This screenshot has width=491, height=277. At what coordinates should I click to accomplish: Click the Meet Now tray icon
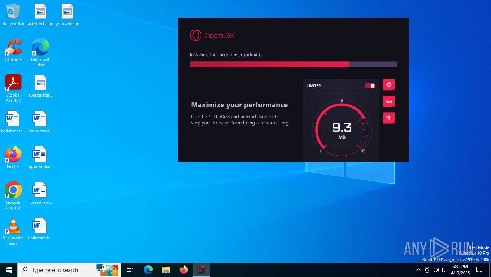click(427, 270)
